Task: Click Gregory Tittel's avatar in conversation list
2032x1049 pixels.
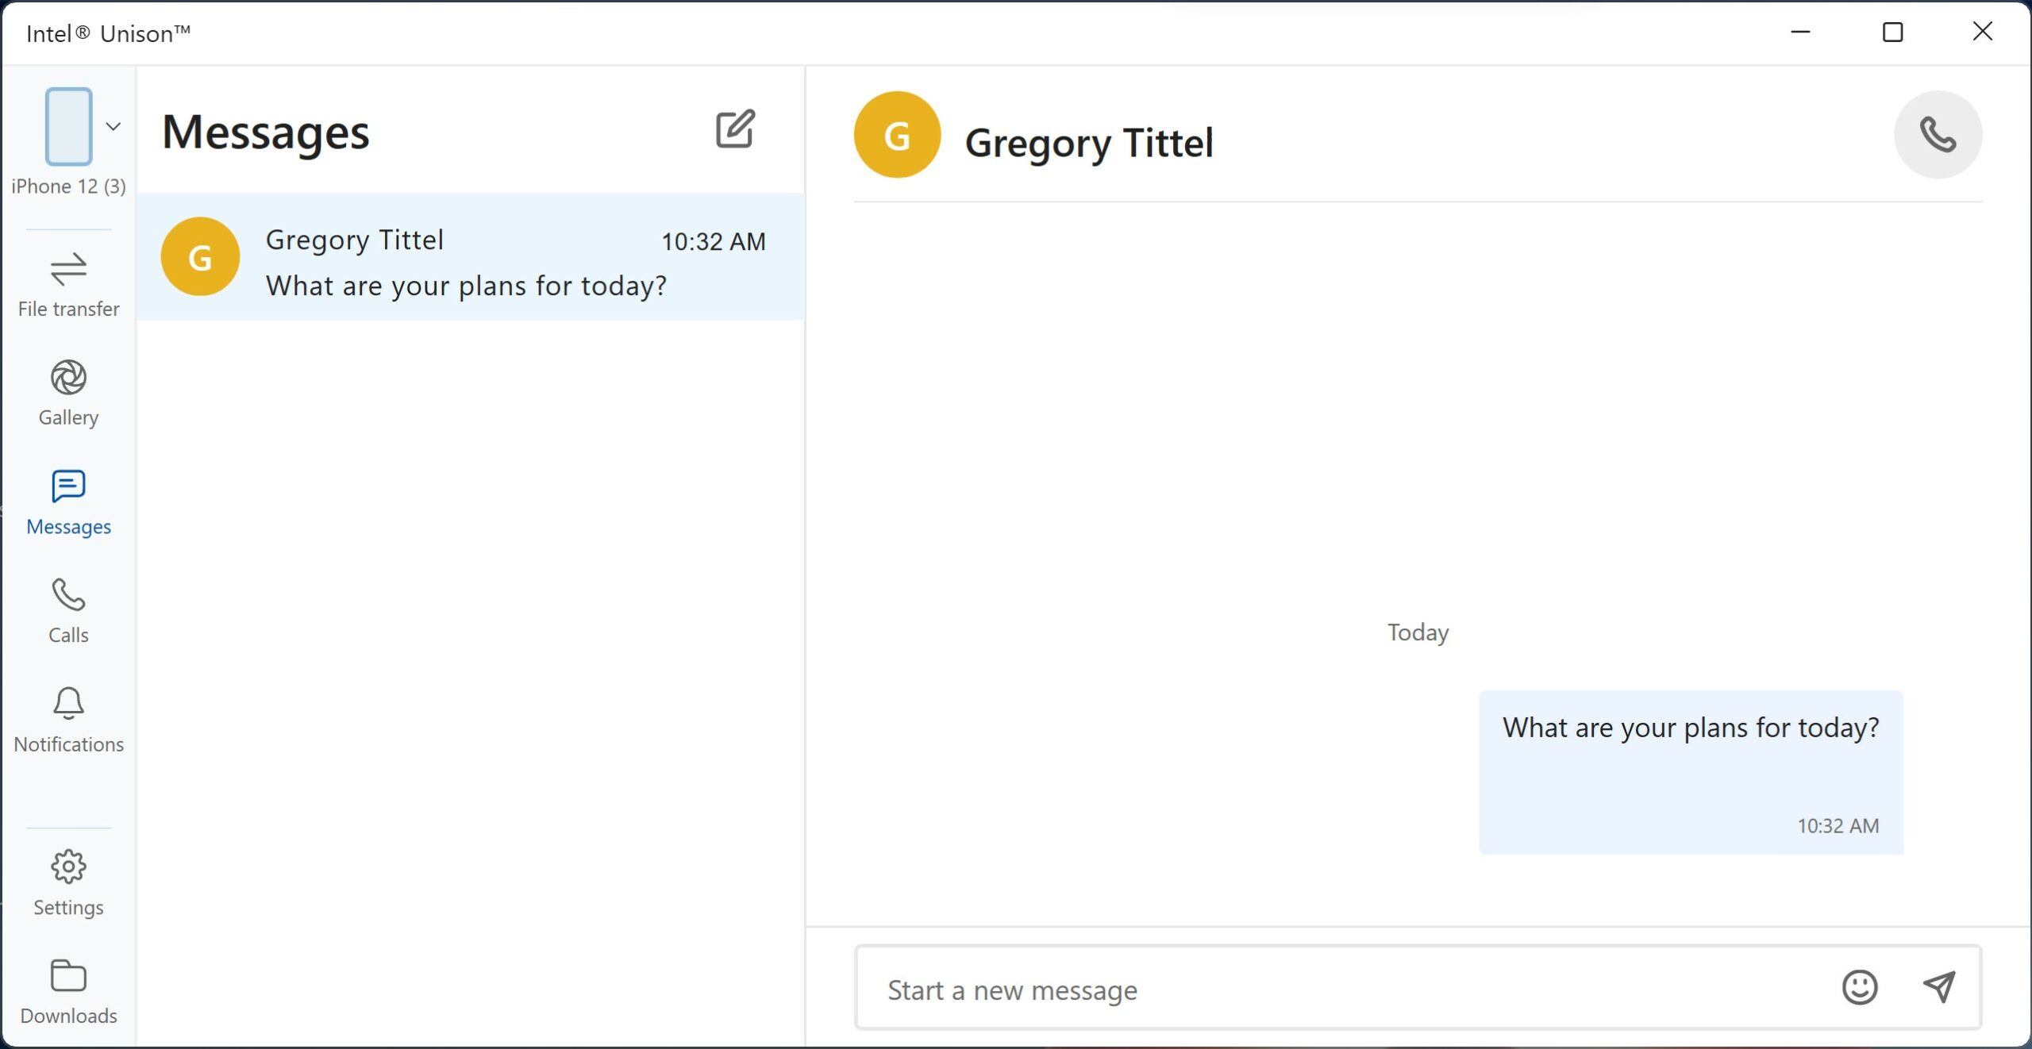Action: [x=199, y=256]
